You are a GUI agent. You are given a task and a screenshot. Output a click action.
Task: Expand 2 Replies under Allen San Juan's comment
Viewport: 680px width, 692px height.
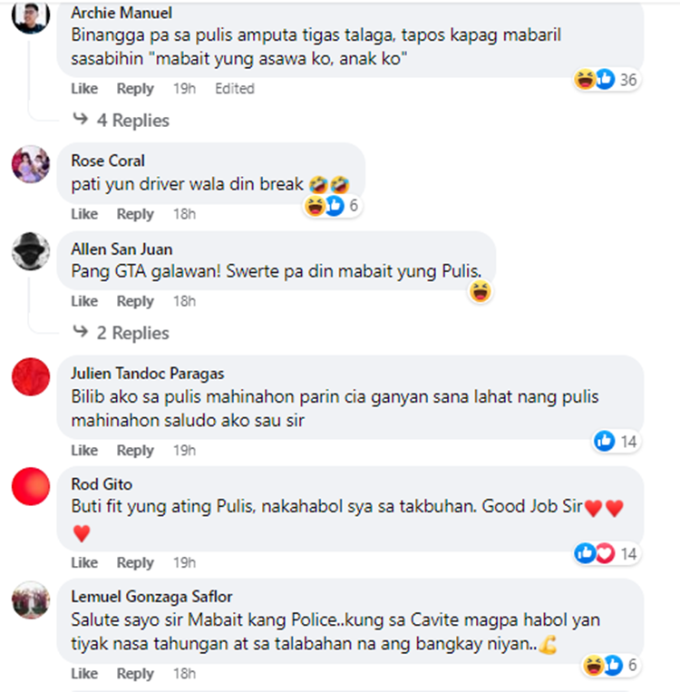pyautogui.click(x=121, y=333)
